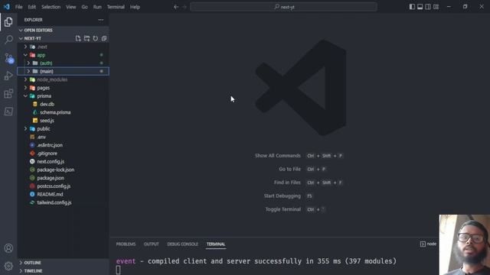Open the View menu
This screenshot has height=275, width=490.
point(71,7)
